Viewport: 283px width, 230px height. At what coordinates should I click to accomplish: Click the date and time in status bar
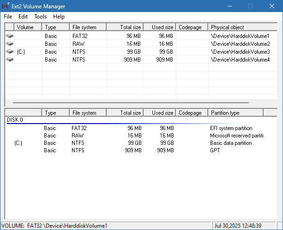(238, 226)
